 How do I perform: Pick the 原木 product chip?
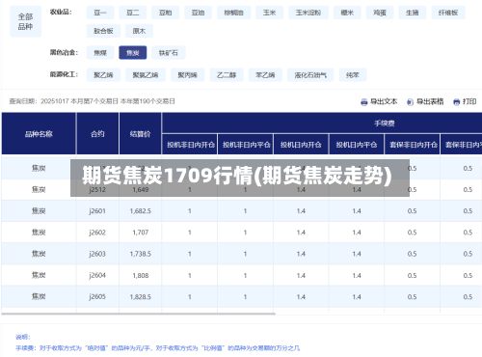pos(139,31)
